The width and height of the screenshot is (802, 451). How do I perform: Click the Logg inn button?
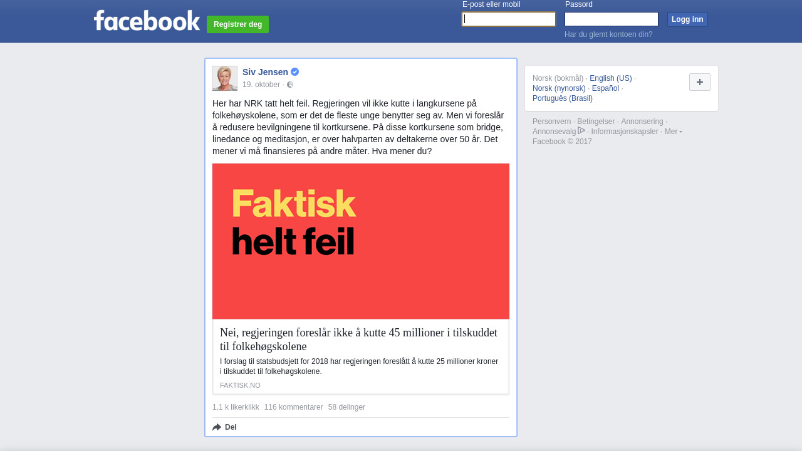(687, 19)
